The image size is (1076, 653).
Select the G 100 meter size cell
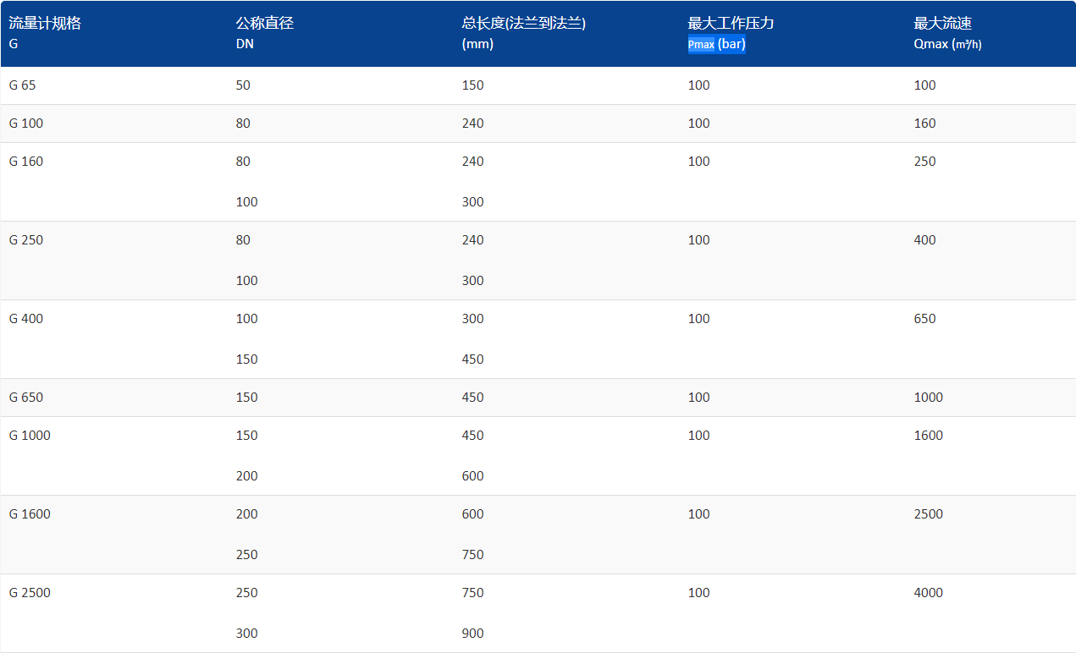(x=25, y=123)
